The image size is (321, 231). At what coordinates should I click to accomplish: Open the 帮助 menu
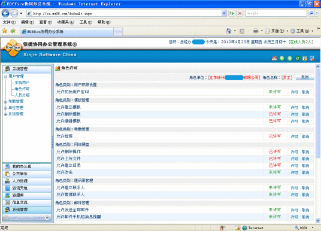click(104, 22)
